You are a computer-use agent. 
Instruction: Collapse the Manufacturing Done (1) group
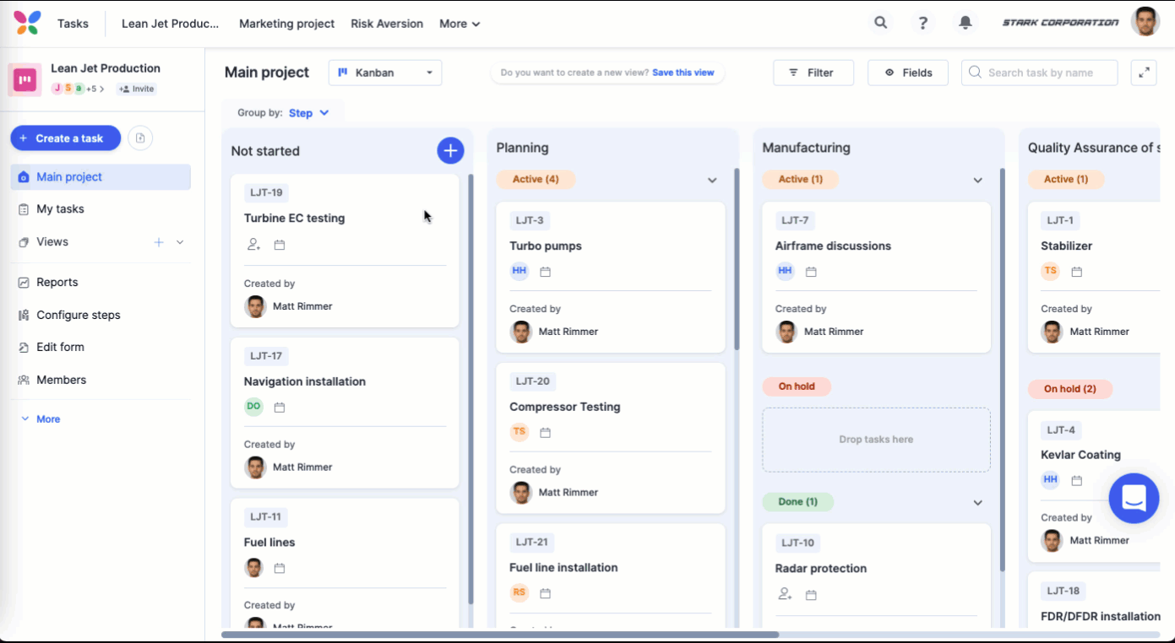[977, 502]
